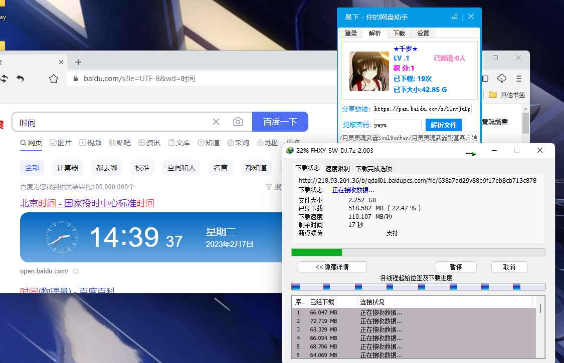Screen dimensions: 564x363
Task: Click the user avatar in 易下
Action: (369, 71)
